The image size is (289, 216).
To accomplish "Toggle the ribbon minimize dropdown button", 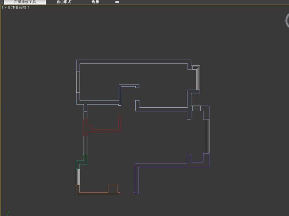I will click(x=117, y=2).
